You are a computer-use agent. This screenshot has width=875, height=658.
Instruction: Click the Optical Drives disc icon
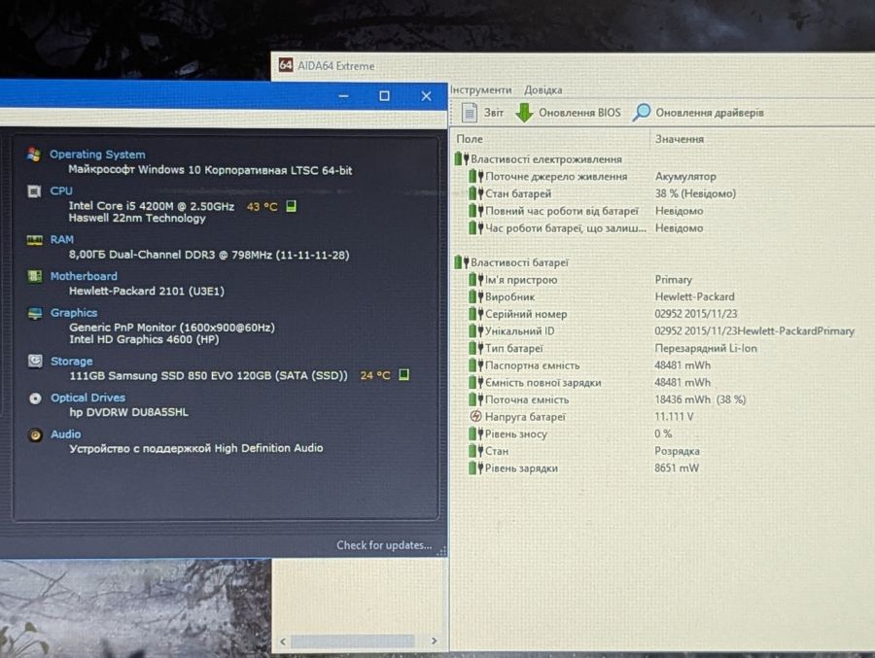[x=35, y=398]
